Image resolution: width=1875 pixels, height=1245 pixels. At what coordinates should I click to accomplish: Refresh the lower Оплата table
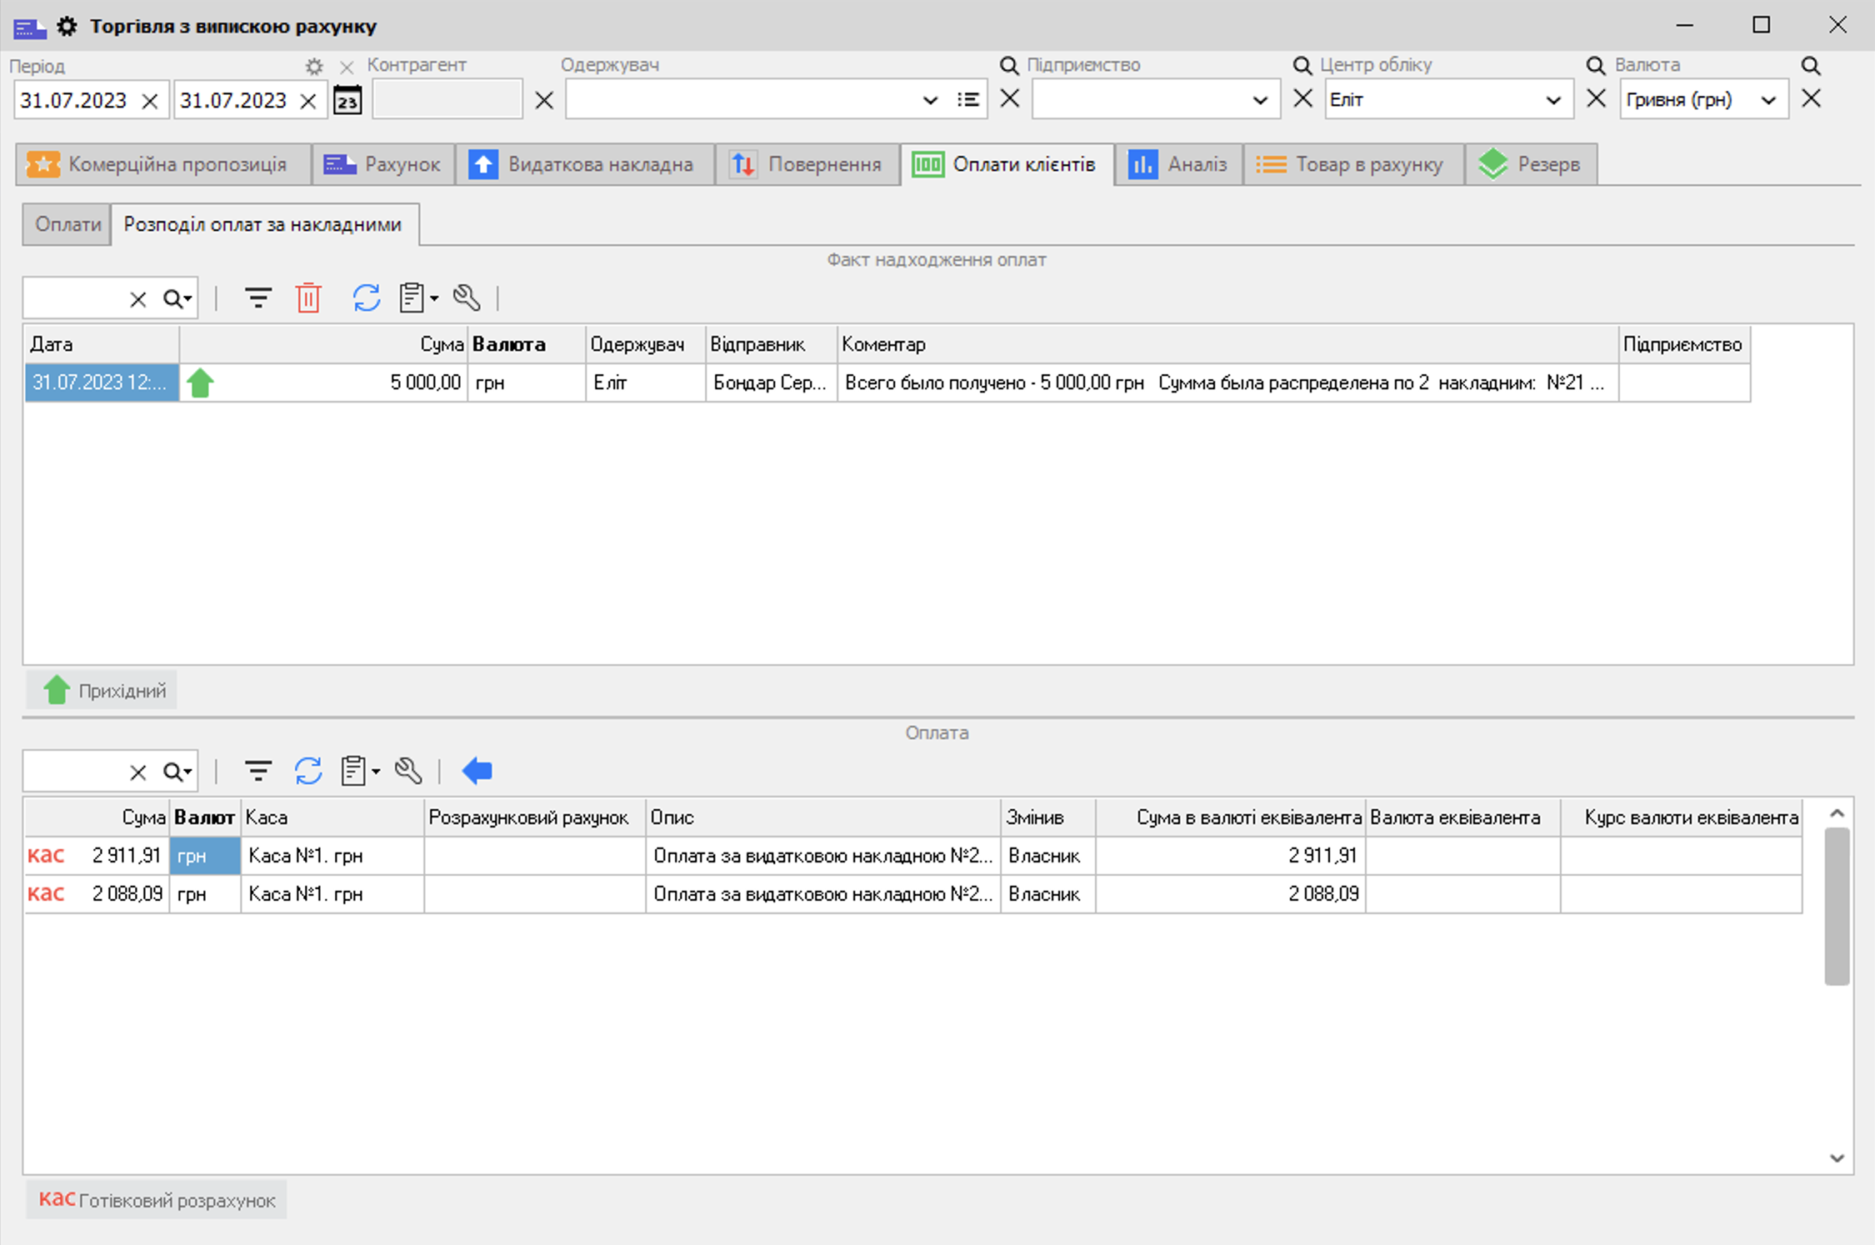pos(307,771)
